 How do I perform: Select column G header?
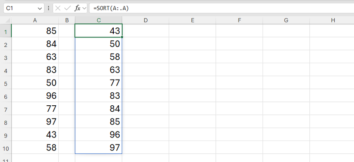[x=286, y=20]
